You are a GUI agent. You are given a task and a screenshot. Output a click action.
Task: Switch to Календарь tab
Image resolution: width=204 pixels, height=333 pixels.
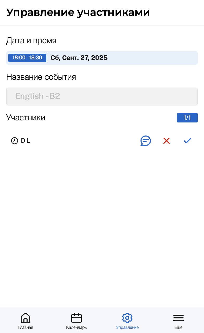(76, 328)
